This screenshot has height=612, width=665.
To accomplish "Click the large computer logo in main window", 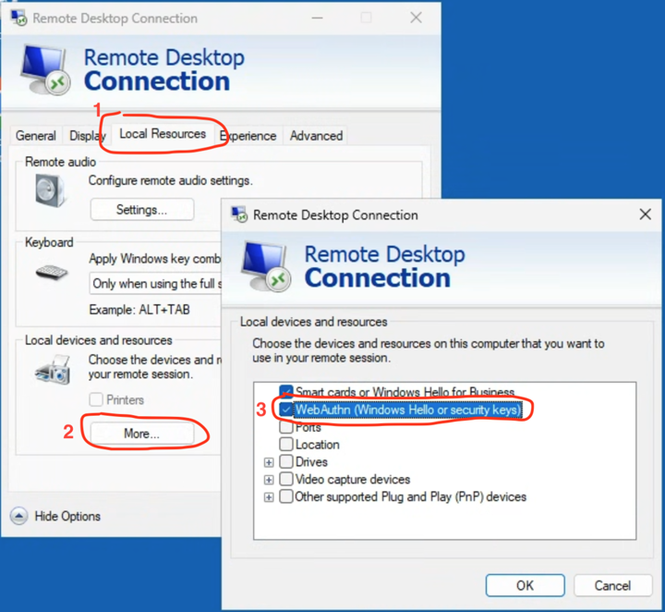I will pyautogui.click(x=45, y=69).
